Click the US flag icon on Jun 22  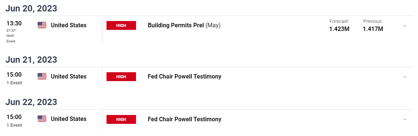42,119
